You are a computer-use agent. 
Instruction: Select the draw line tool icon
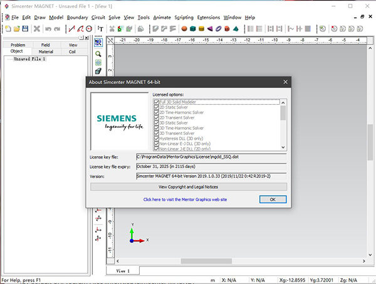pyautogui.click(x=71, y=29)
